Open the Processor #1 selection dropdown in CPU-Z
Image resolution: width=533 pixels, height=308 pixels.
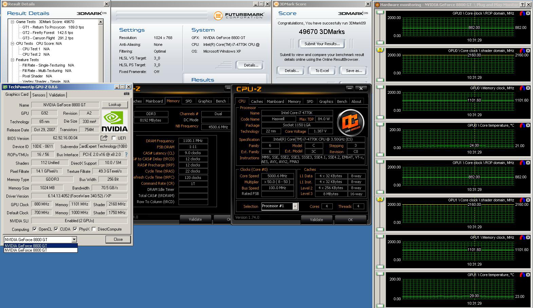pos(295,206)
